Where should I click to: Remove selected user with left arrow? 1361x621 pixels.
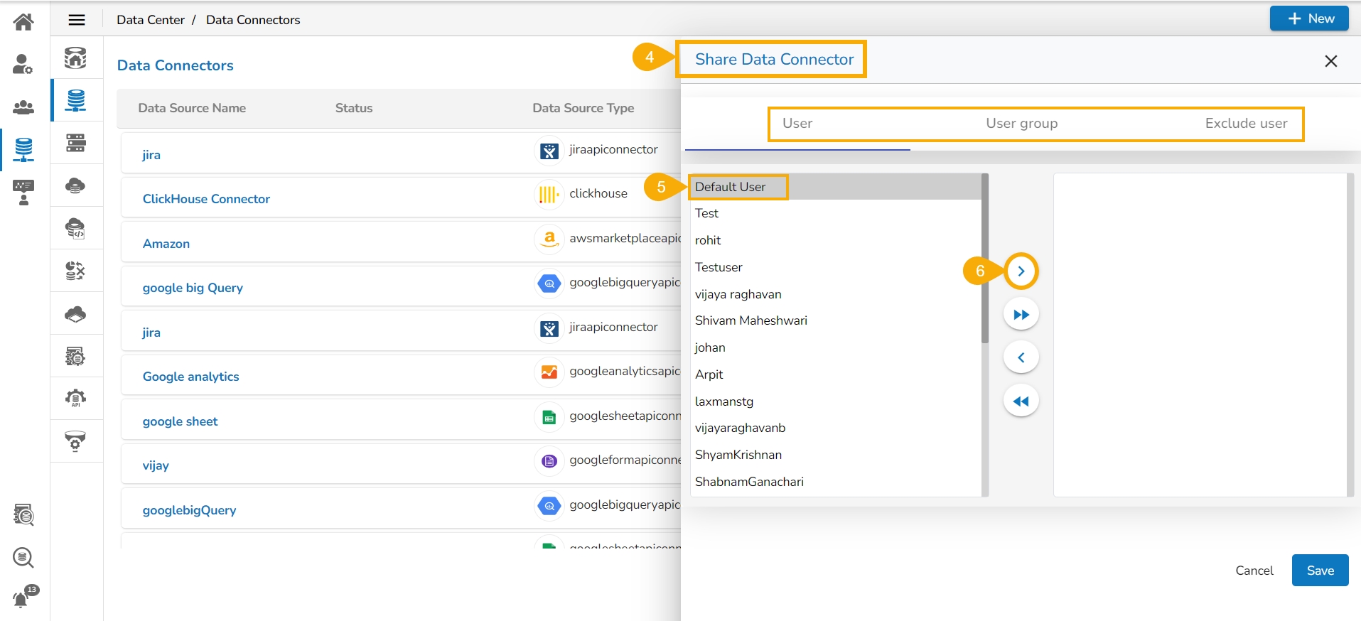[1021, 358]
